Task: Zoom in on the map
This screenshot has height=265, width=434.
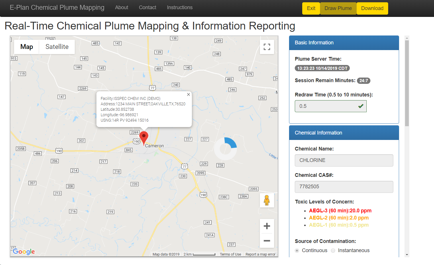Action: point(267,226)
